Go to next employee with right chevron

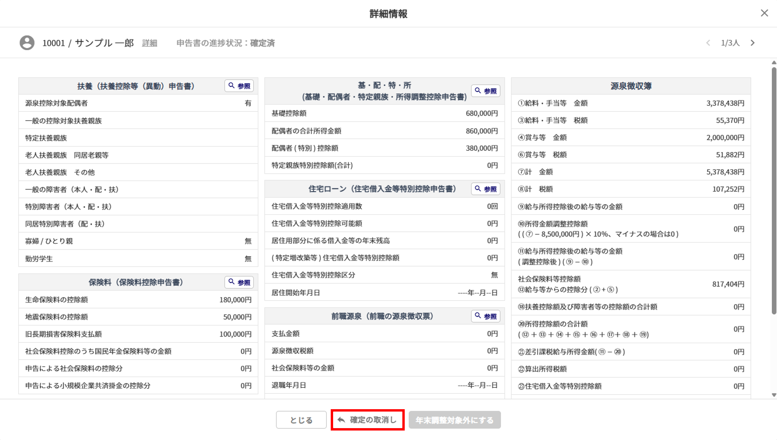point(752,43)
